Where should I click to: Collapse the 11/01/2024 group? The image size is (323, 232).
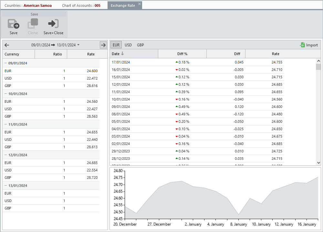6,124
